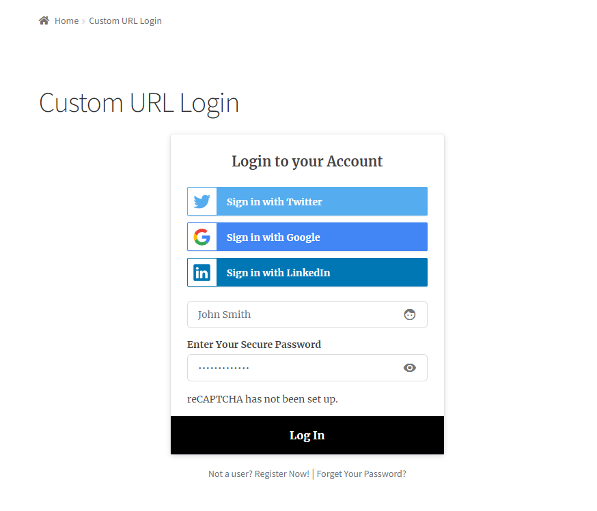Open the Forget Your Password link
Viewport: 597px width, 511px height.
[x=361, y=473]
